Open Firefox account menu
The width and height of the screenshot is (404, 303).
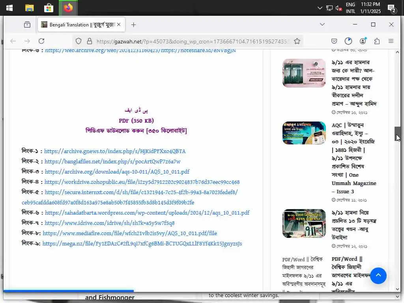tap(363, 41)
